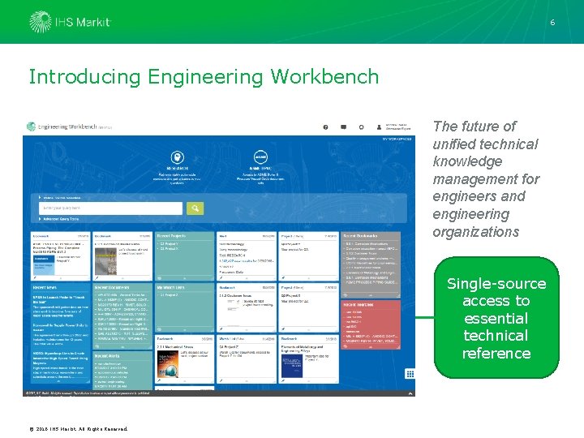Screen dimensions: 584x438
Task: Click the Recent Projects panel title
Action: 171,236
